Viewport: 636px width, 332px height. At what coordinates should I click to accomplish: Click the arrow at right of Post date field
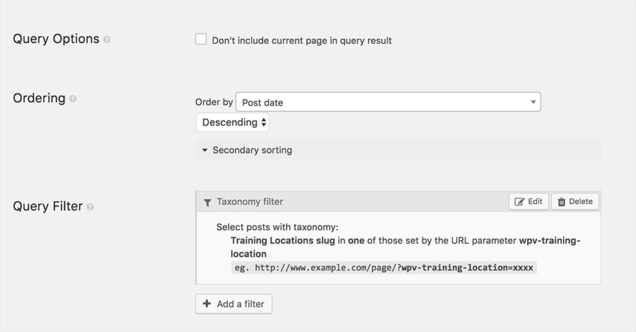533,102
